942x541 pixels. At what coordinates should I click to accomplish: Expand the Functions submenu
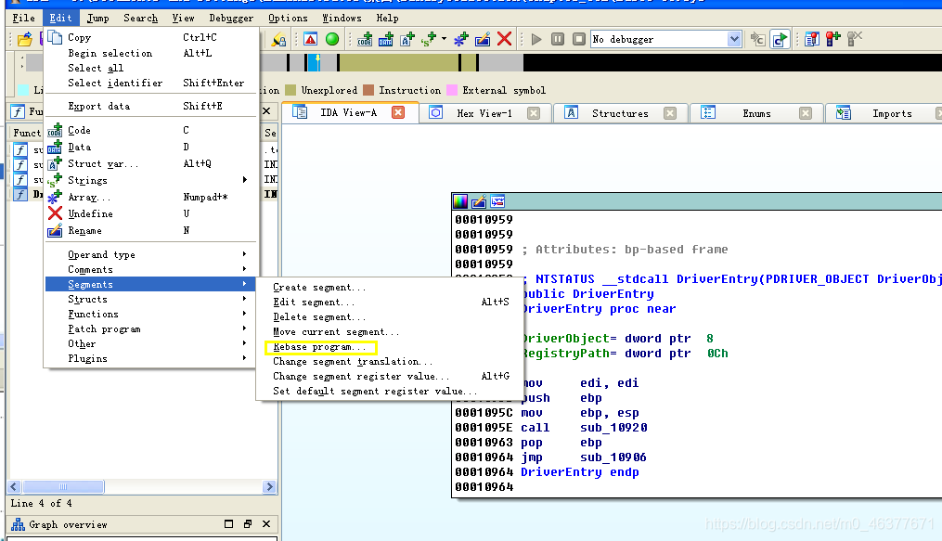[152, 314]
